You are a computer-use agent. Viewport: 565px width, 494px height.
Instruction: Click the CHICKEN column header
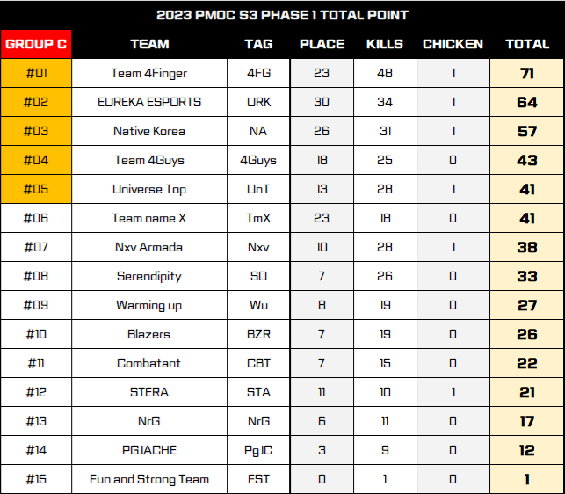click(453, 44)
